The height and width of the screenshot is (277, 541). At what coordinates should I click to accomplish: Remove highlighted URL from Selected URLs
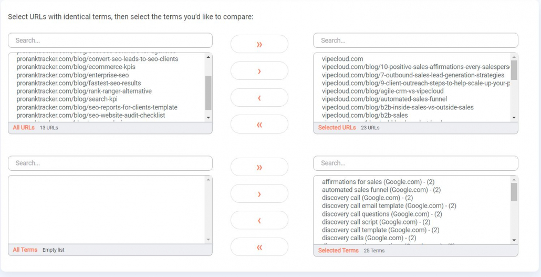[x=259, y=98]
